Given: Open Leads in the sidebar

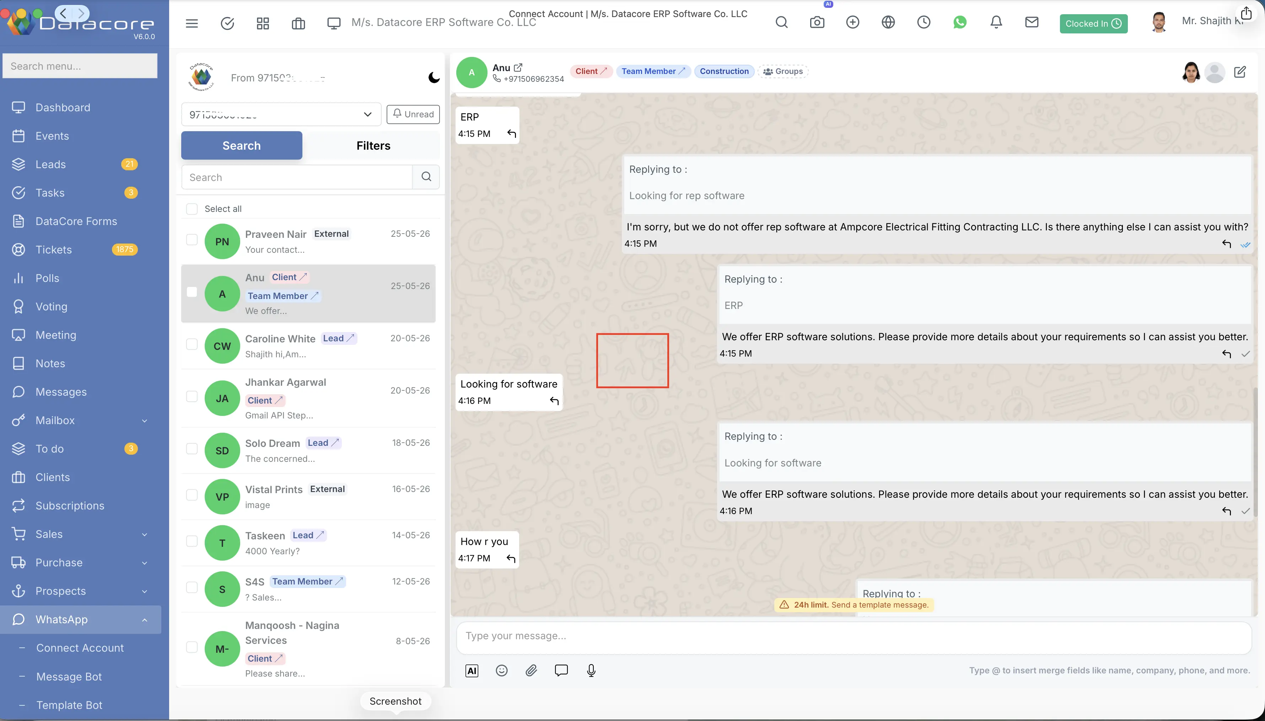Looking at the screenshot, I should pos(50,164).
